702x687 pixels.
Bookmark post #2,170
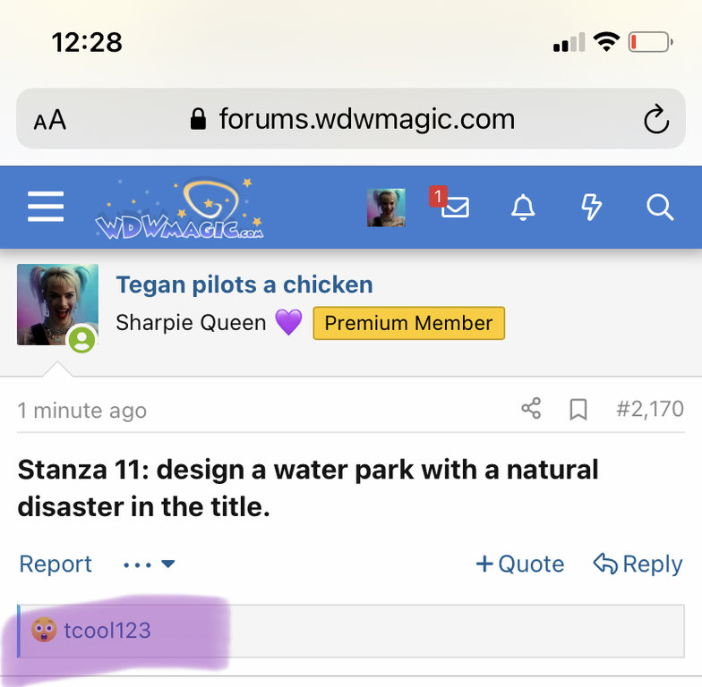[x=578, y=410]
